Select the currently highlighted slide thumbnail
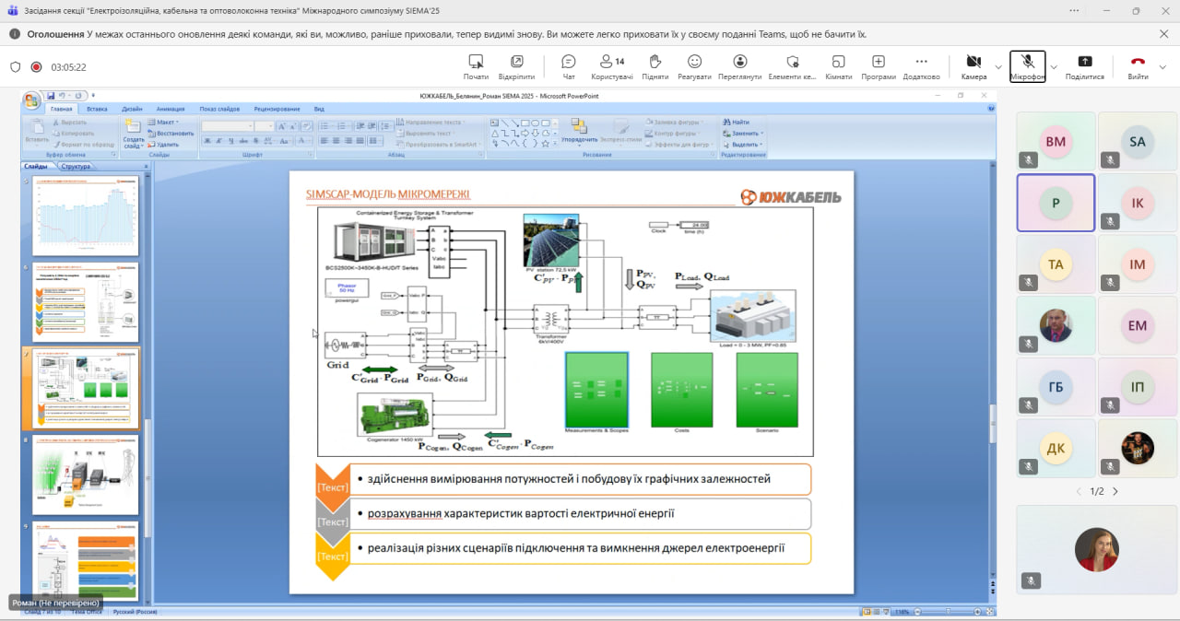Image resolution: width=1180 pixels, height=621 pixels. (86, 388)
